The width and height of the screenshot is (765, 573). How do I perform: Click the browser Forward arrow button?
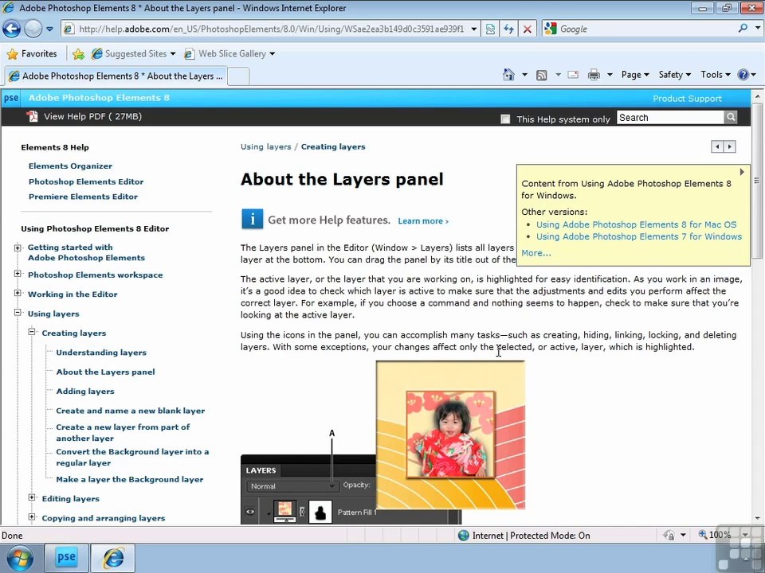pos(33,29)
